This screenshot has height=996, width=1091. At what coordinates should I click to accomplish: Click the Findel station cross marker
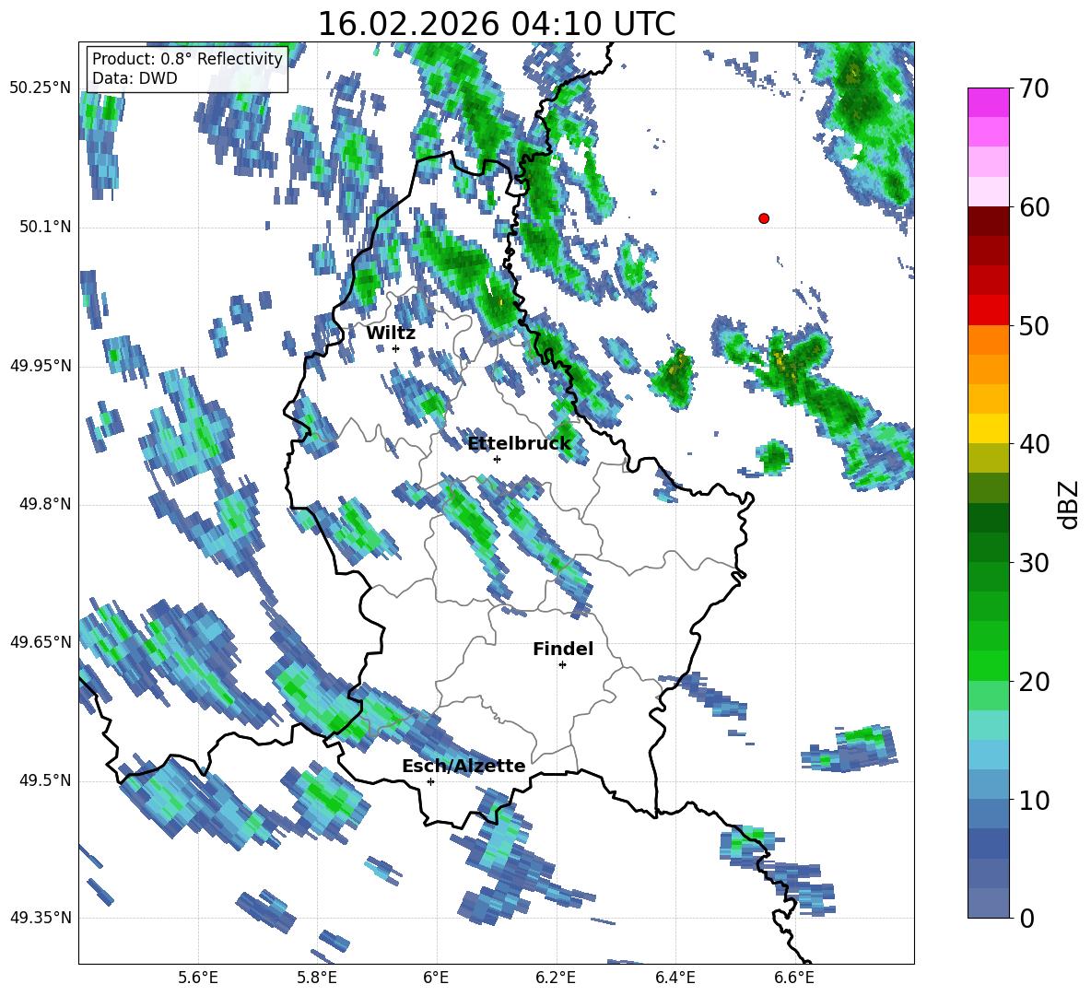[x=562, y=665]
